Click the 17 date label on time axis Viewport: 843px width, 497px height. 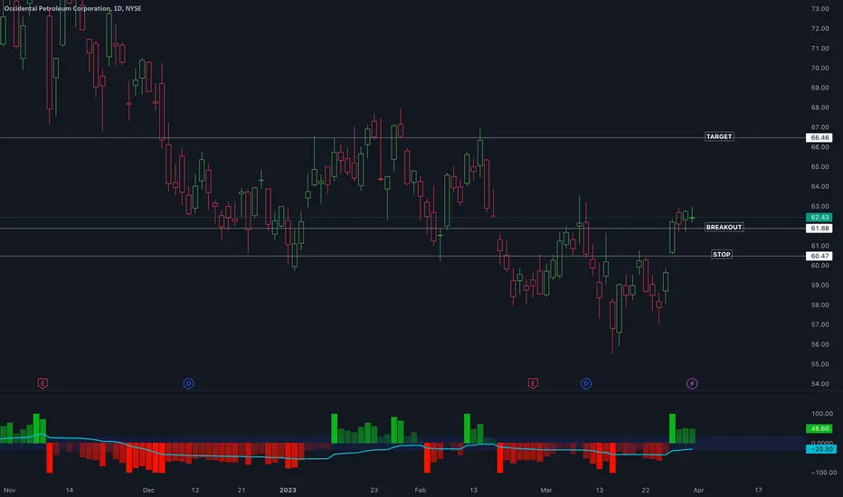758,490
